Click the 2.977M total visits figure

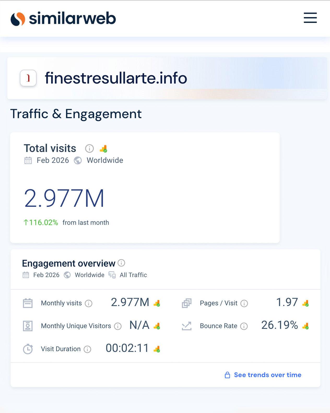point(64,198)
